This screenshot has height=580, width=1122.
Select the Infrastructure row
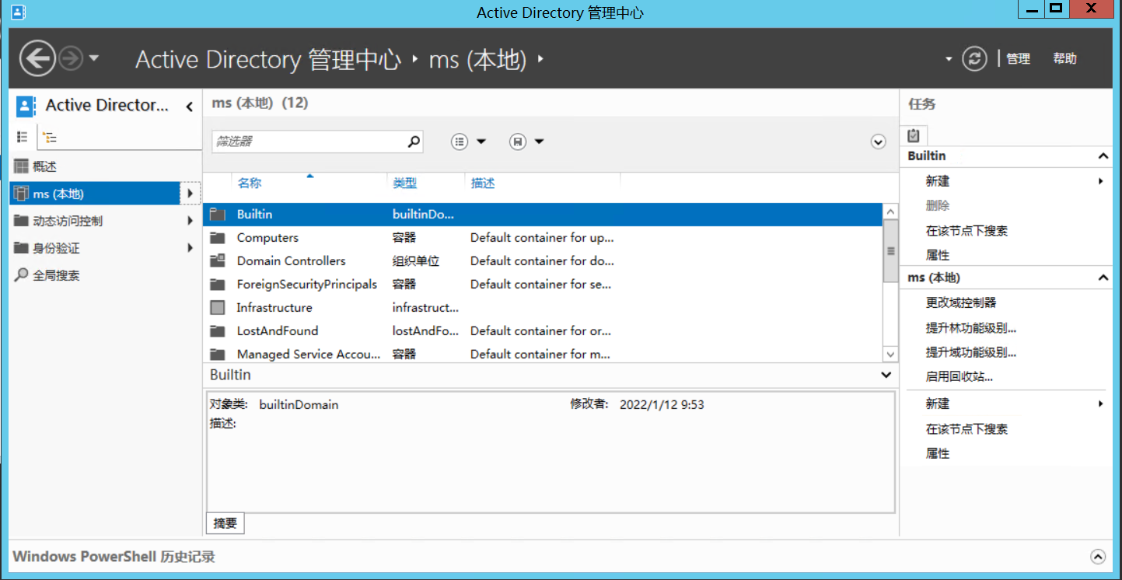pyautogui.click(x=543, y=308)
